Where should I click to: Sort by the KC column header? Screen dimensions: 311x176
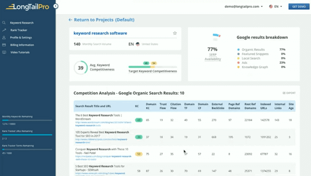(x=137, y=106)
